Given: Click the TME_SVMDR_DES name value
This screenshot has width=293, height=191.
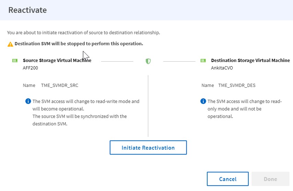Looking at the screenshot, I should pyautogui.click(x=237, y=85).
